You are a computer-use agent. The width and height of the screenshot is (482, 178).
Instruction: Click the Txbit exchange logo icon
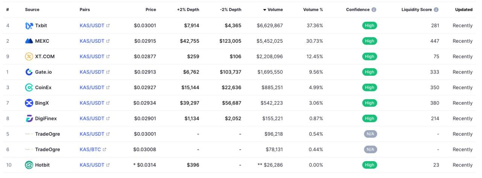[x=29, y=26]
